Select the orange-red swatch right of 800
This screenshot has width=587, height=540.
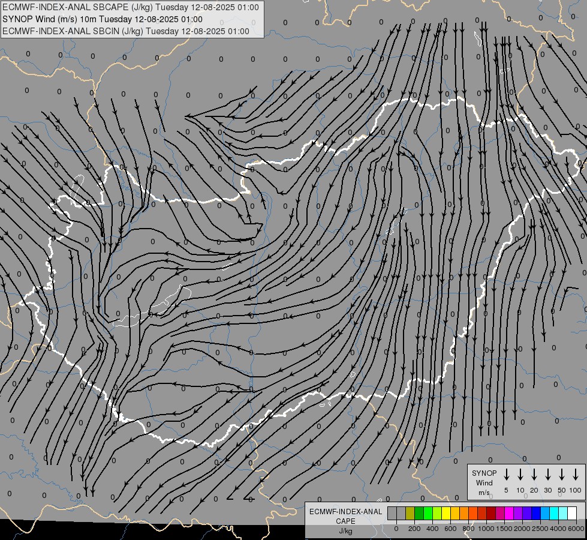(x=473, y=513)
